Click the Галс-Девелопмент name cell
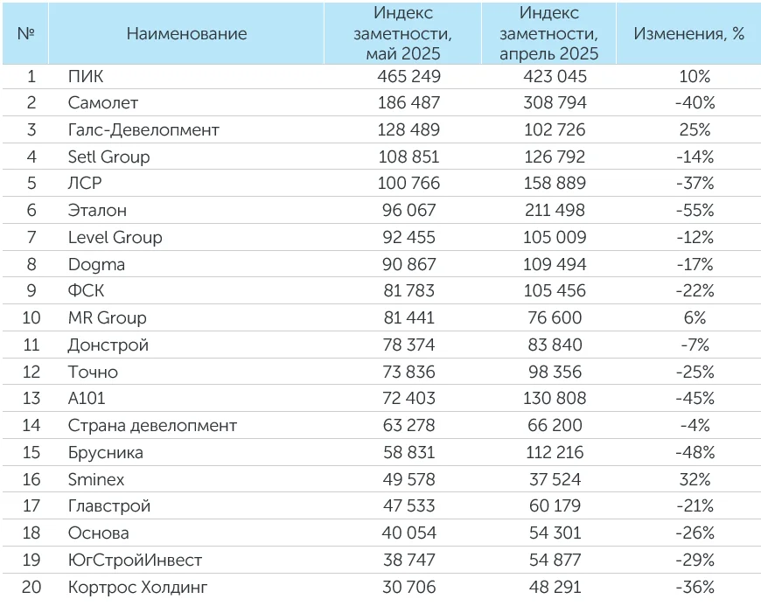 coord(143,130)
